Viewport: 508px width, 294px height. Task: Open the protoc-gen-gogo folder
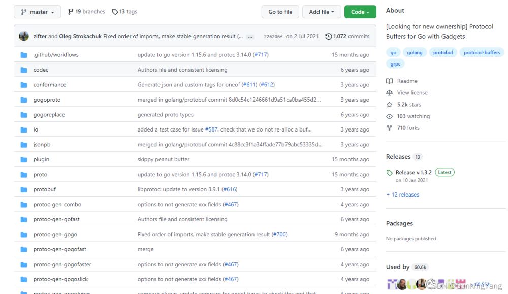pyautogui.click(x=55, y=235)
